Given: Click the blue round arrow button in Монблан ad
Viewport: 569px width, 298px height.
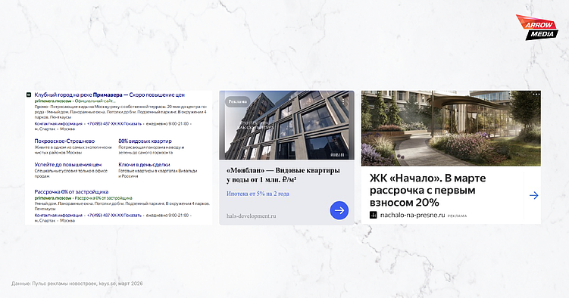Looking at the screenshot, I should point(339,210).
